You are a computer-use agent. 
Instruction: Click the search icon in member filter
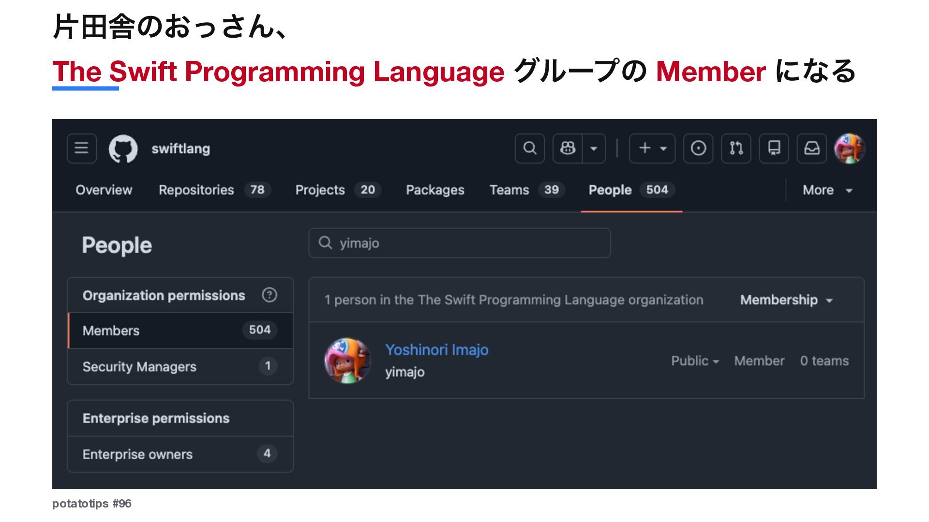(x=325, y=243)
